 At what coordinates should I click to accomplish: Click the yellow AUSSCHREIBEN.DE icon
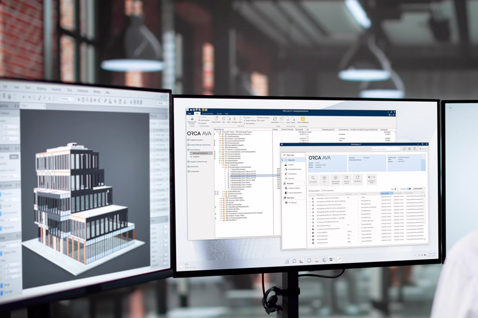point(303,119)
